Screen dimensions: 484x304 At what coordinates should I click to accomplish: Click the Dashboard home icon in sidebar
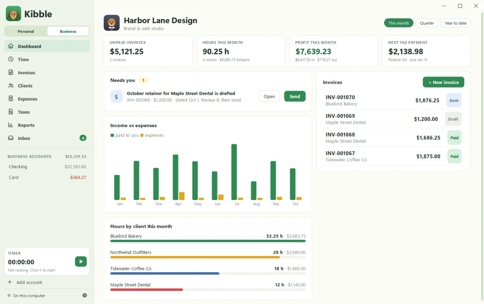click(11, 46)
